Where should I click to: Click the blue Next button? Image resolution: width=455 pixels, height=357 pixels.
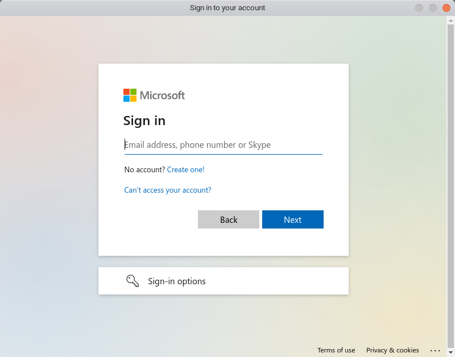coord(293,219)
